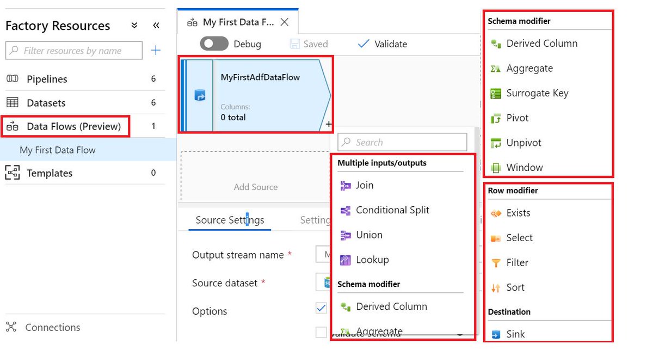This screenshot has height=350, width=653.
Task: Click the Saved disk icon
Action: point(294,44)
